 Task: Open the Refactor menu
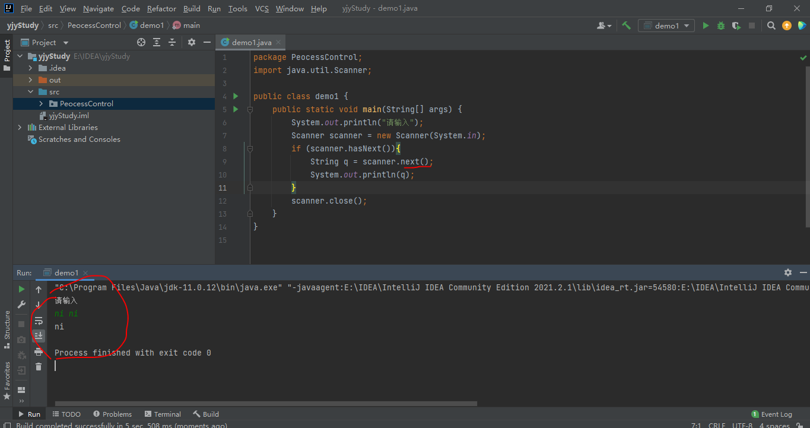161,9
